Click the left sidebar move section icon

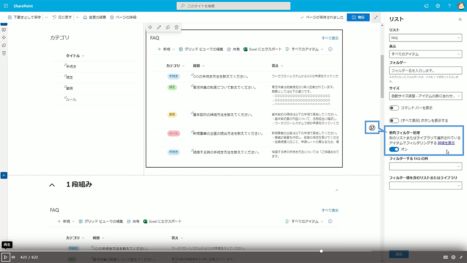pos(4,37)
